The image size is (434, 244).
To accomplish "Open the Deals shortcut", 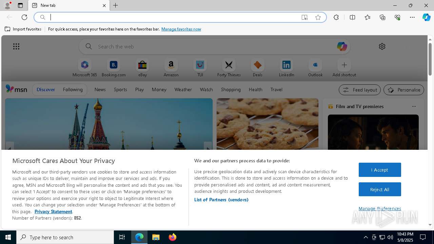I will tap(258, 68).
